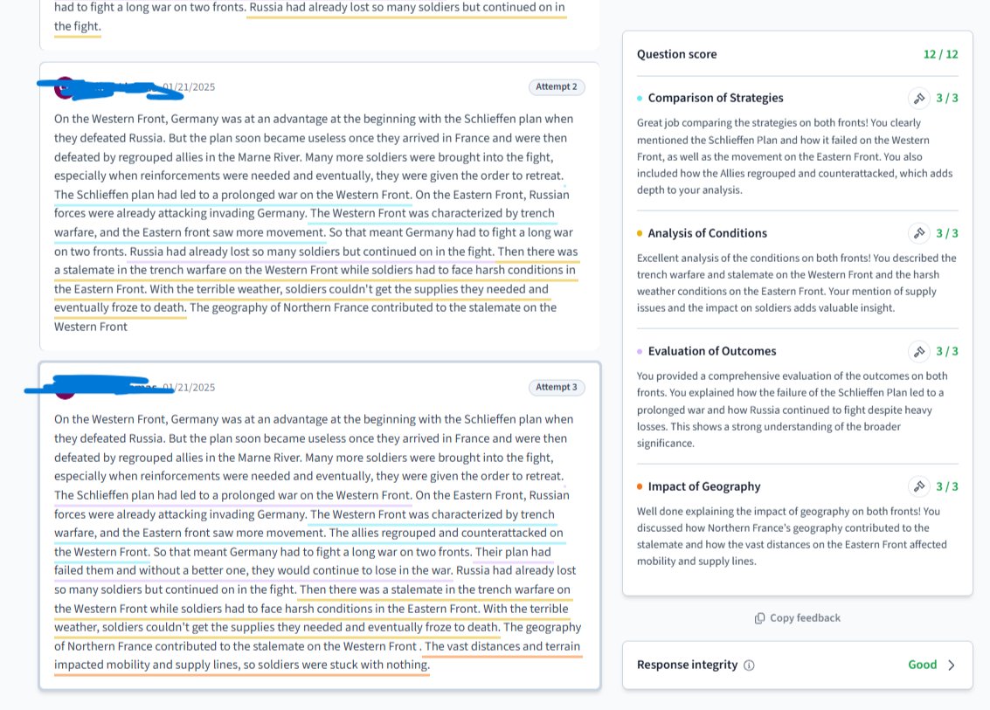Click orange-underlined sentence 'The vast distances and terrain' in Attempt 3
This screenshot has height=710, width=990.
click(502, 646)
